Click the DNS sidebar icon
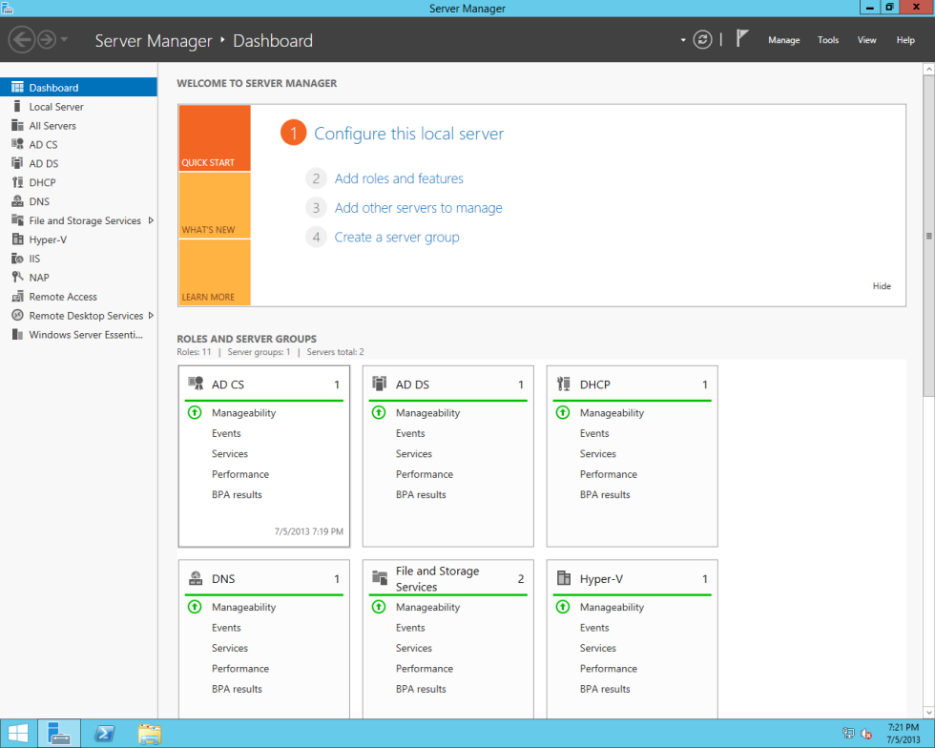Screen dimensions: 935x748 point(17,201)
